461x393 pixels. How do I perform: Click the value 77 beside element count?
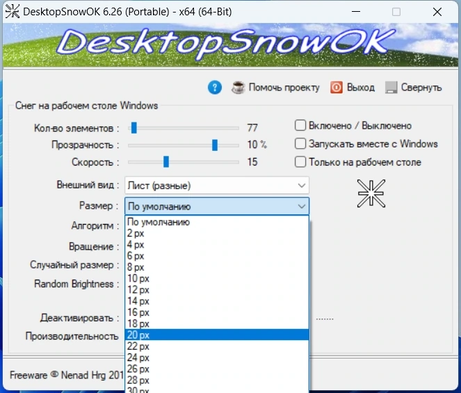click(252, 128)
